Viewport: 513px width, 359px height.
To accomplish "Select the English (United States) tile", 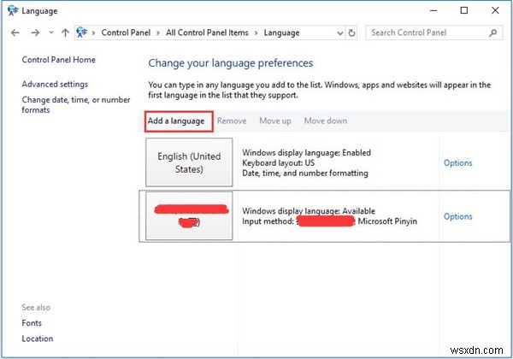I will pyautogui.click(x=189, y=162).
